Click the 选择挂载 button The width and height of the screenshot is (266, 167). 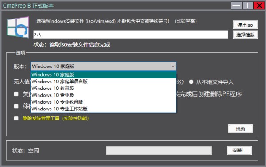coord(245,35)
